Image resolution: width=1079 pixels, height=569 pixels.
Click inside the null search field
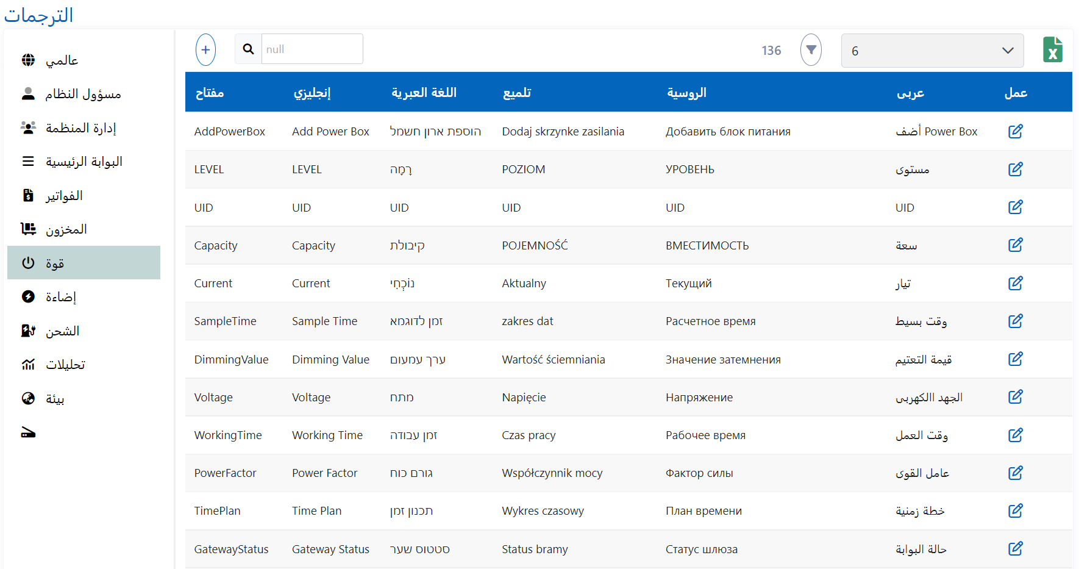[x=312, y=48]
